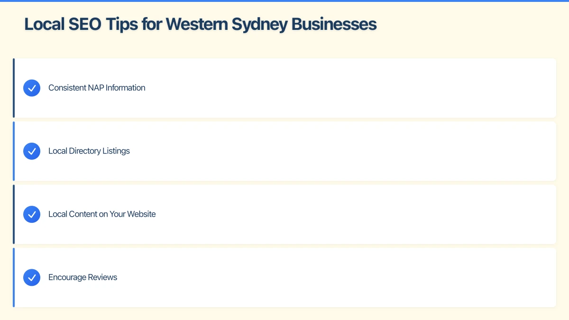The width and height of the screenshot is (569, 320).
Task: Click the dark accent bar on the Consistent NAP card
Action: click(14, 88)
